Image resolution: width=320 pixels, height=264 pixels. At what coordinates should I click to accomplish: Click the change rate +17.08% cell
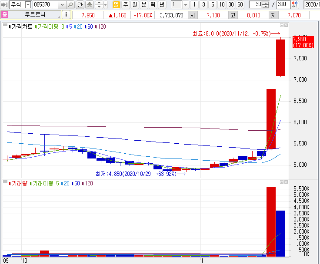(143, 15)
